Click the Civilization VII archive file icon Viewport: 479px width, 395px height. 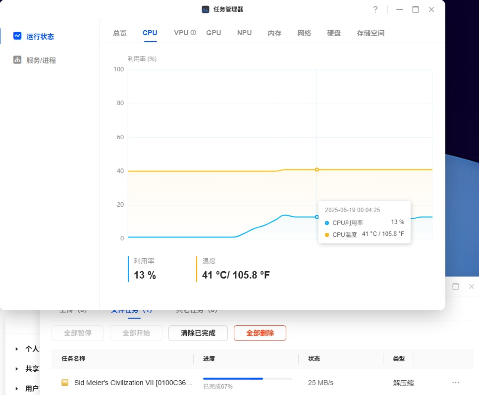[65, 383]
